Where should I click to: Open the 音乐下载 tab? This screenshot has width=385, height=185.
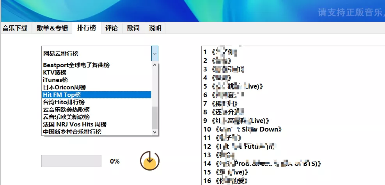(x=15, y=28)
